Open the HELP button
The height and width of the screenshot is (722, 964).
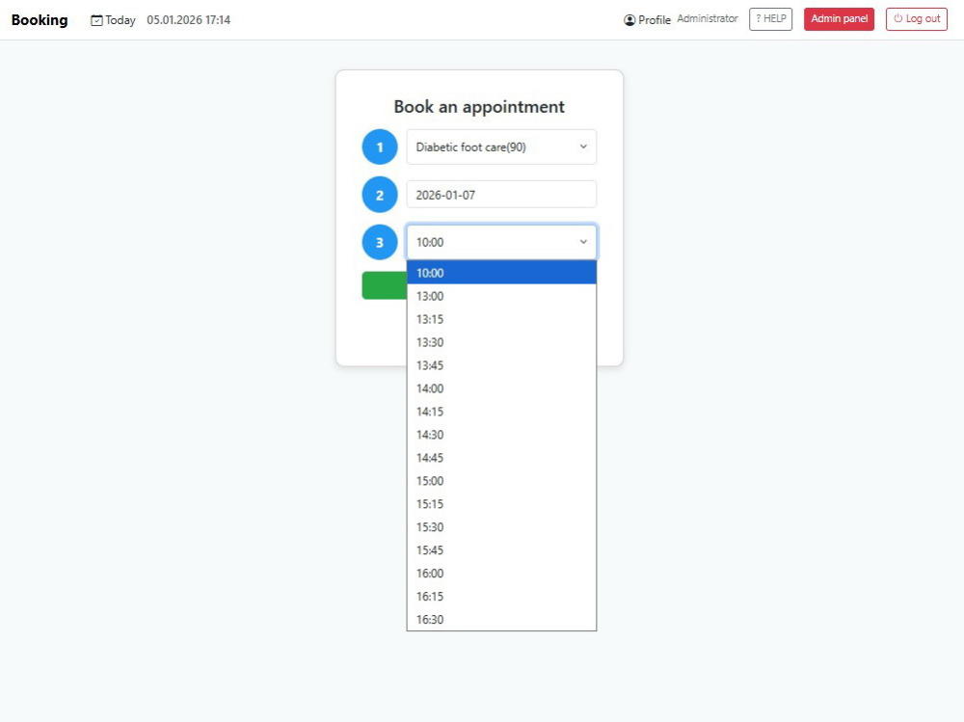(x=770, y=19)
